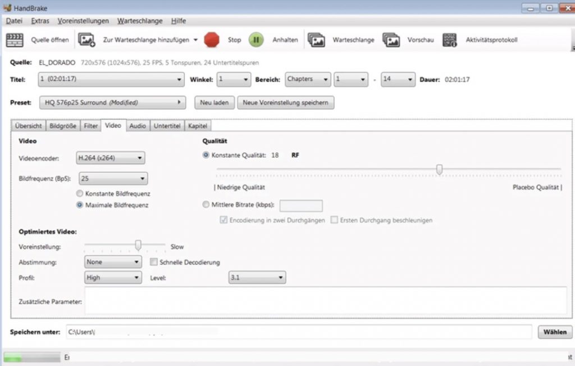
Task: Click the green Anhalten pause icon
Action: (256, 40)
